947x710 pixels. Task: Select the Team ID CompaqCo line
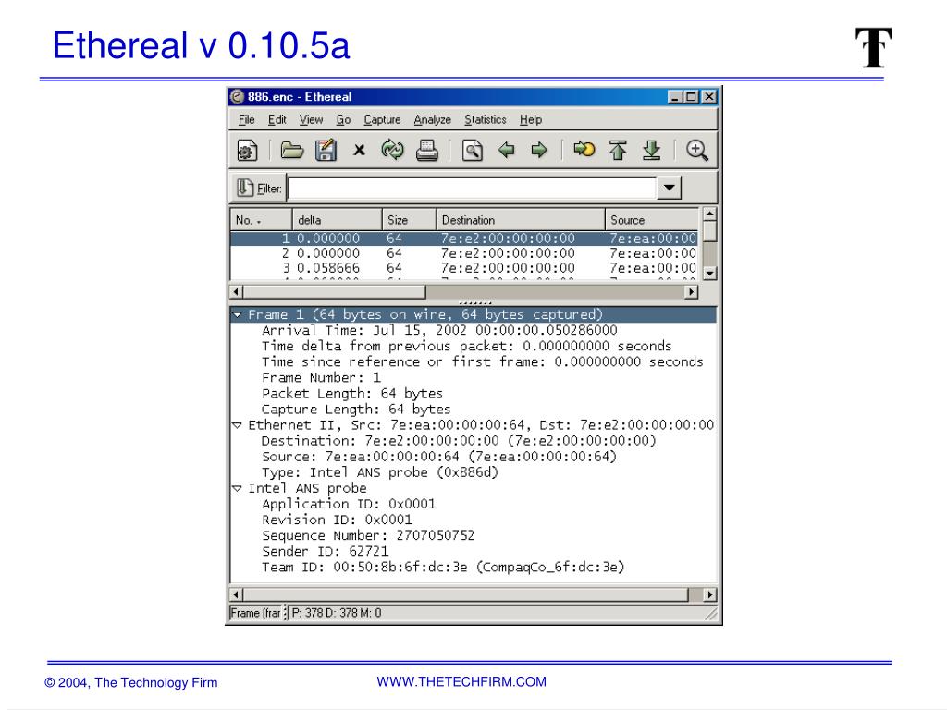point(443,567)
